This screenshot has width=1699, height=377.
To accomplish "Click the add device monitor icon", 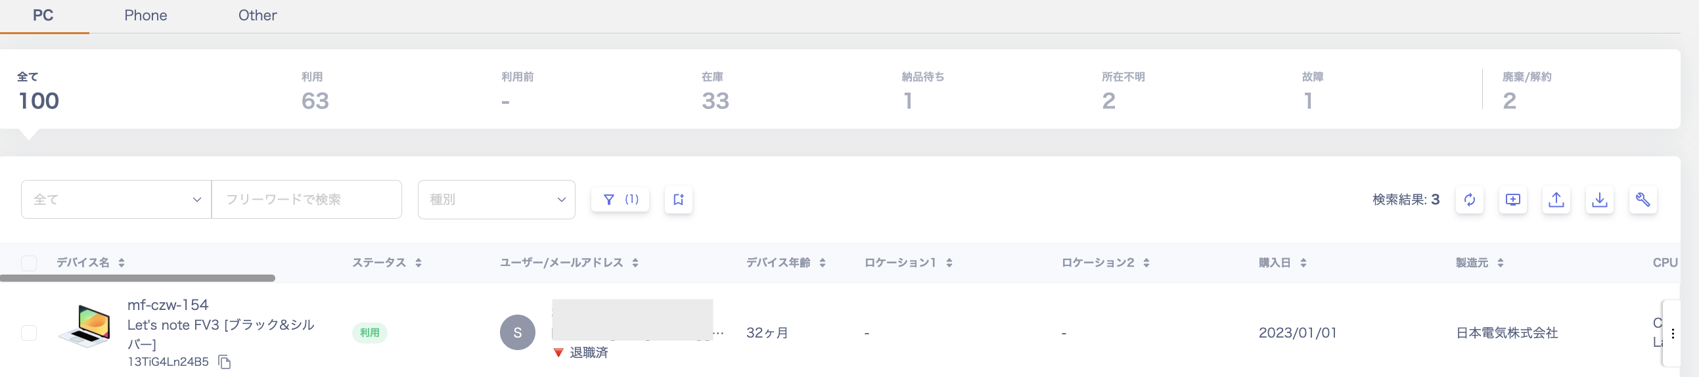I will 1513,199.
